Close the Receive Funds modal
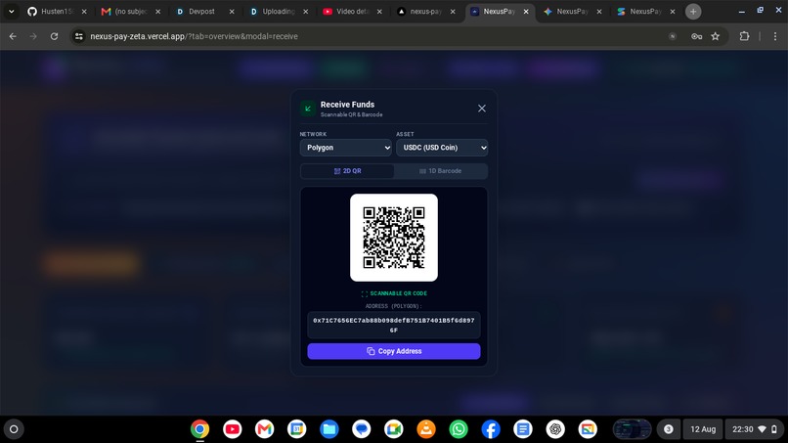Screen dimensions: 788x443 click(x=481, y=109)
